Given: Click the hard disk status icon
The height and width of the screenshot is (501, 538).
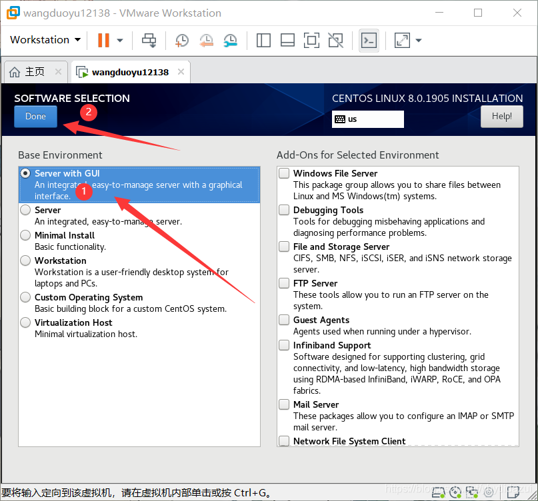Looking at the screenshot, I should coord(438,493).
